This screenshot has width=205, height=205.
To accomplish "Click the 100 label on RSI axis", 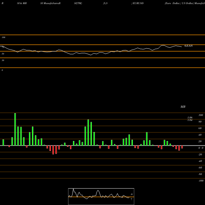I will coord(3,37).
